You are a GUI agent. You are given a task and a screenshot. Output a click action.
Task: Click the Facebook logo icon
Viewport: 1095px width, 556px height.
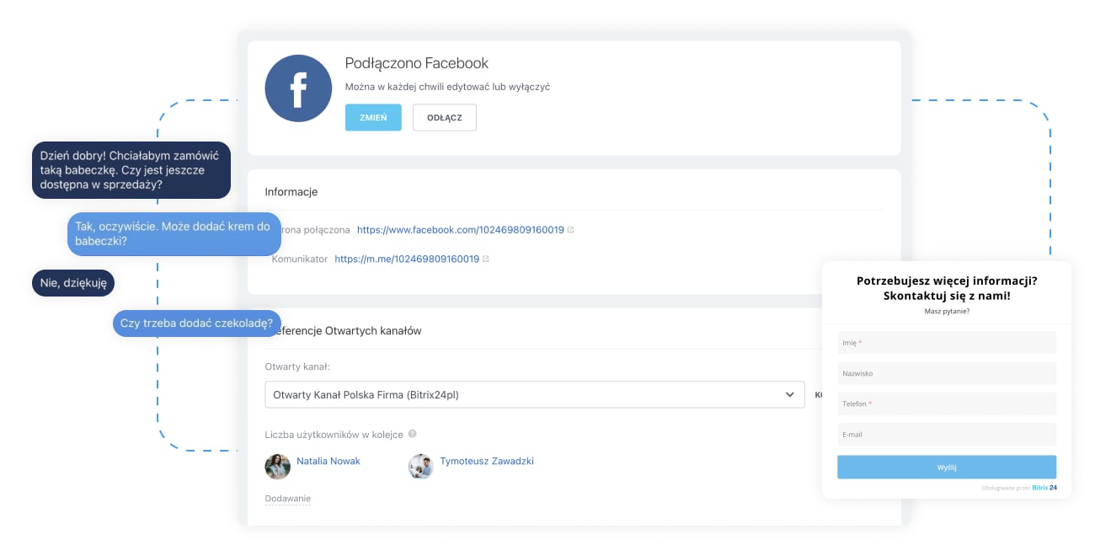pyautogui.click(x=298, y=89)
